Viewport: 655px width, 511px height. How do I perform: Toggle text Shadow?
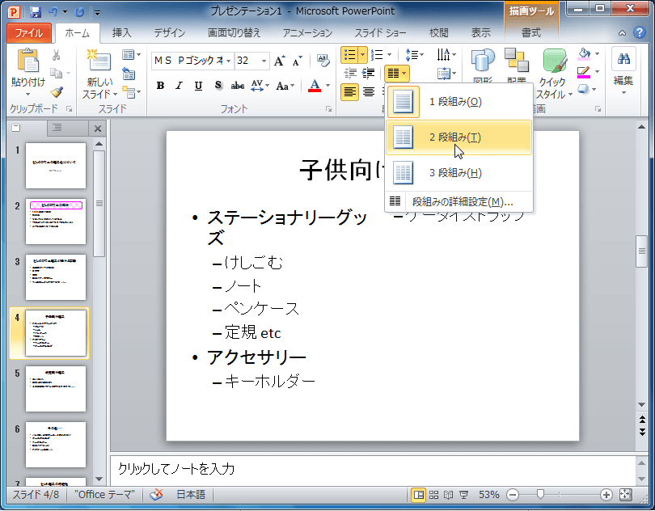tap(218, 86)
